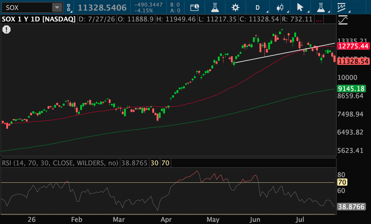Click range readout R: 732.11
This screenshot has height=224, width=371.
[297, 19]
